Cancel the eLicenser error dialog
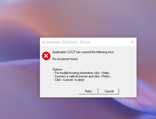Screen dimensions: 156x119 pos(109,91)
